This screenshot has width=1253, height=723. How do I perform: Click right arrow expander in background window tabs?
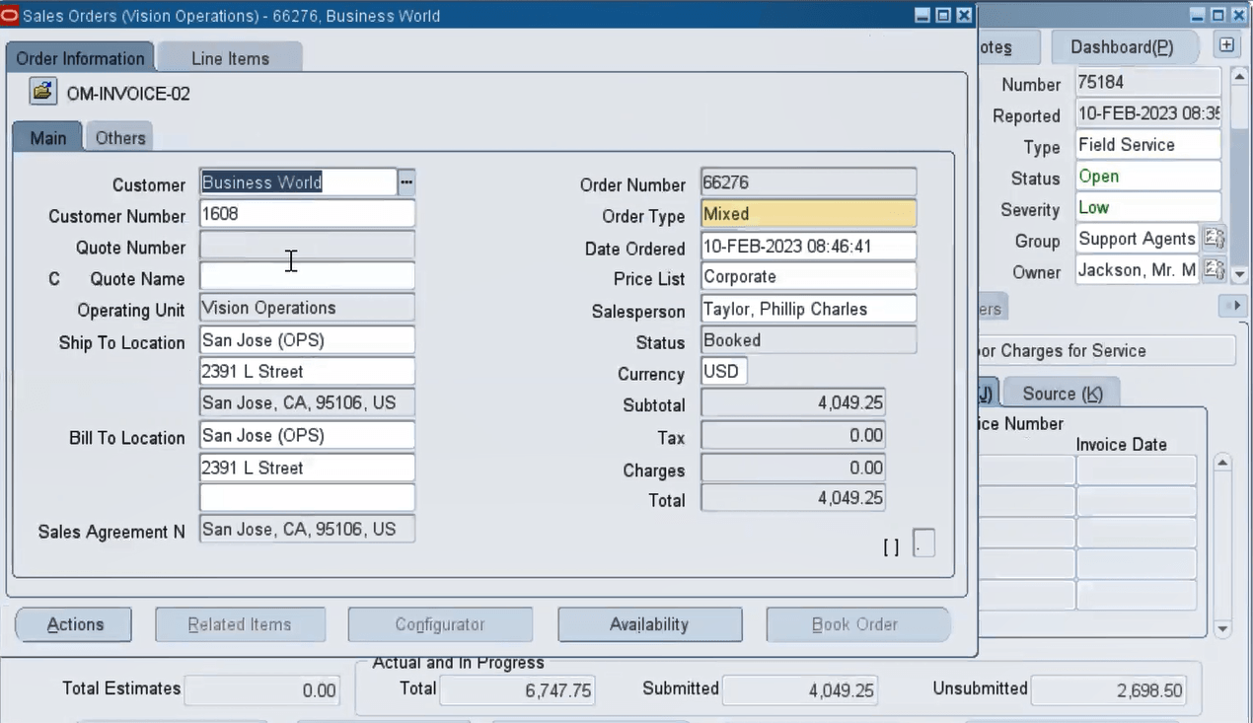tap(1234, 306)
